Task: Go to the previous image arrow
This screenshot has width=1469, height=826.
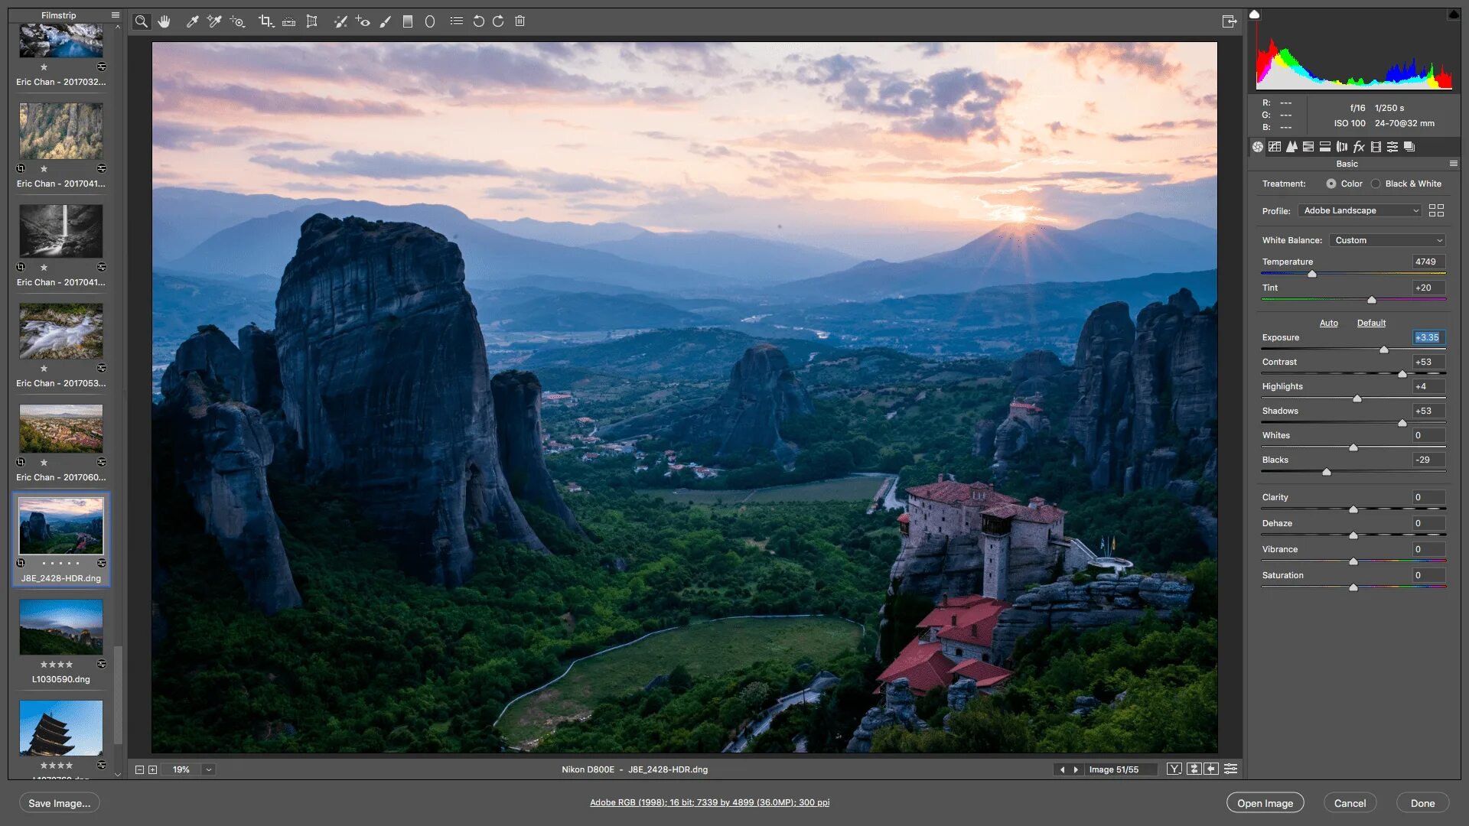Action: 1062,769
